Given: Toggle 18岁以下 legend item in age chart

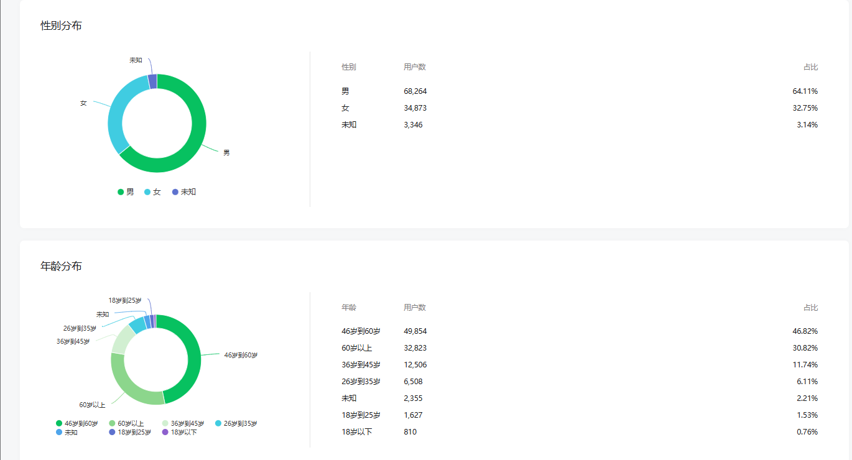Looking at the screenshot, I should pos(180,432).
